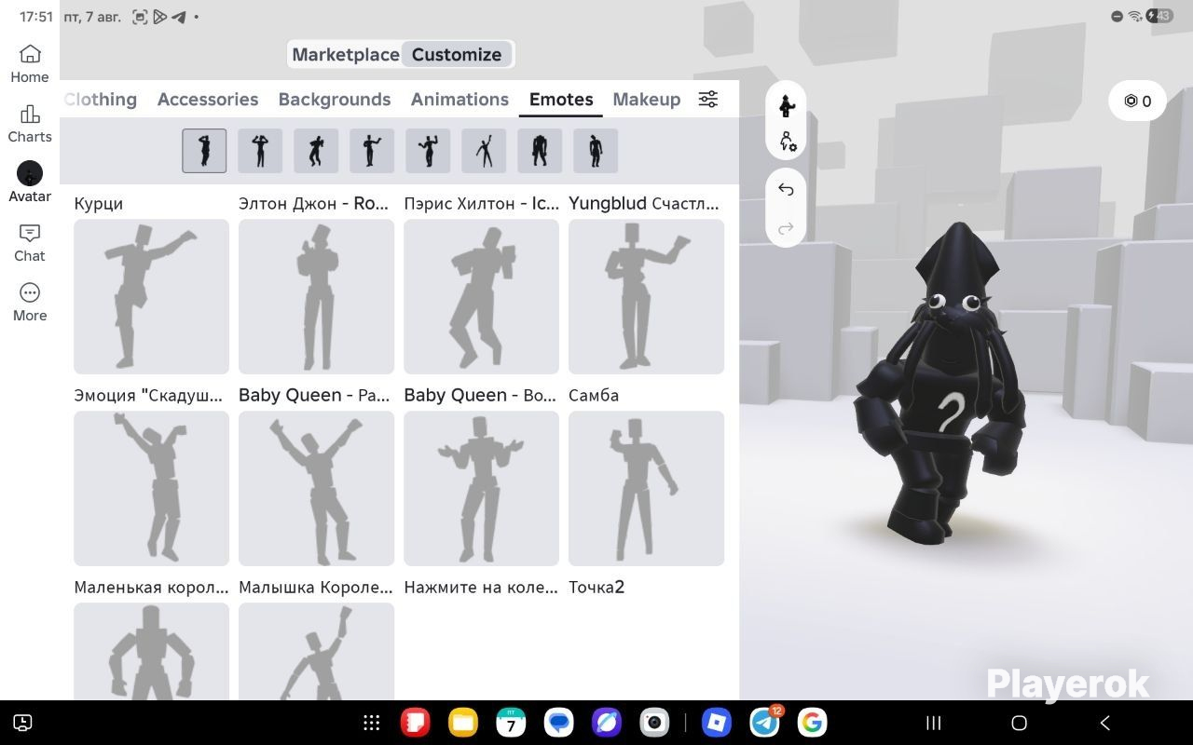Open the Accessories tab
This screenshot has height=745, width=1193.
[x=208, y=100]
